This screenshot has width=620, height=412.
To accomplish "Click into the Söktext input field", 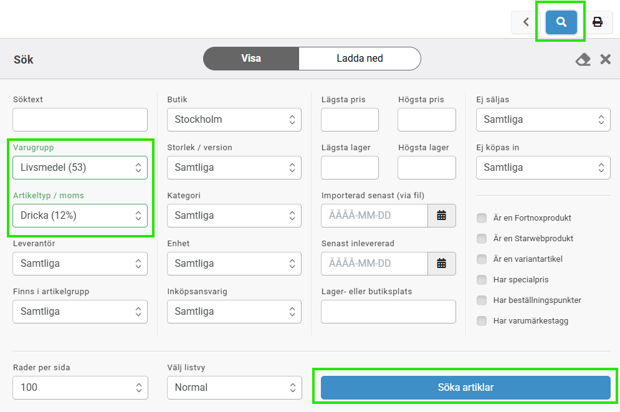I will click(x=80, y=120).
